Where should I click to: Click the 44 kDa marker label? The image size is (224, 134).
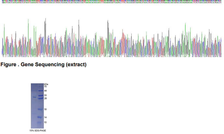pos(46,91)
